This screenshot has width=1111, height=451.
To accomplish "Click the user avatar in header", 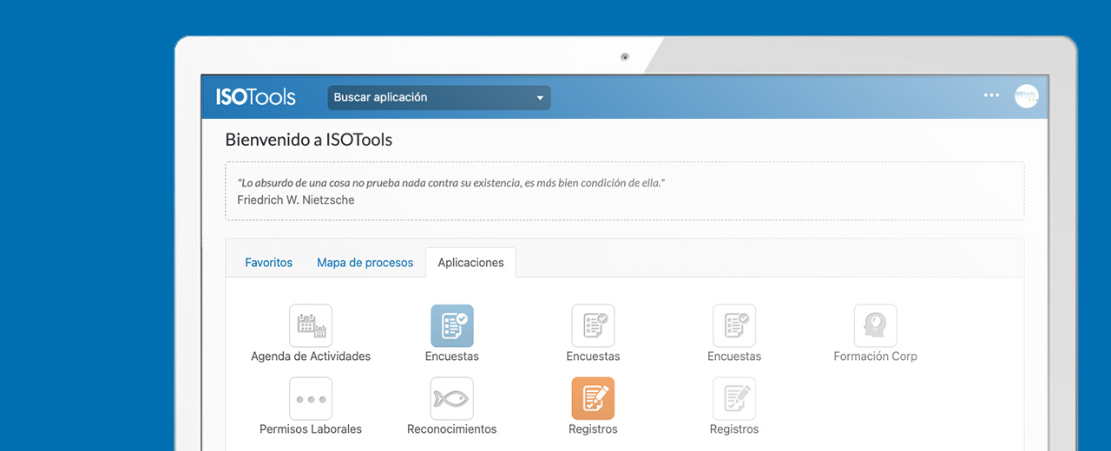I will [x=1026, y=96].
